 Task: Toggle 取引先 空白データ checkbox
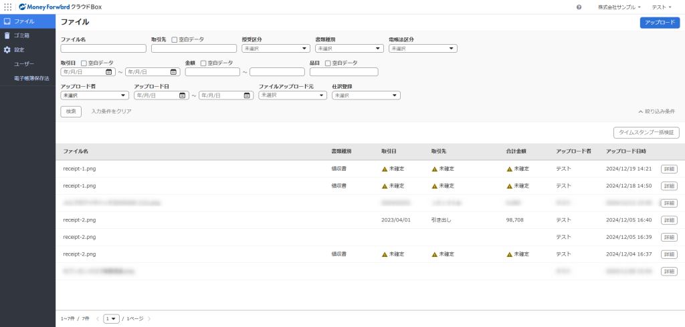[175, 39]
